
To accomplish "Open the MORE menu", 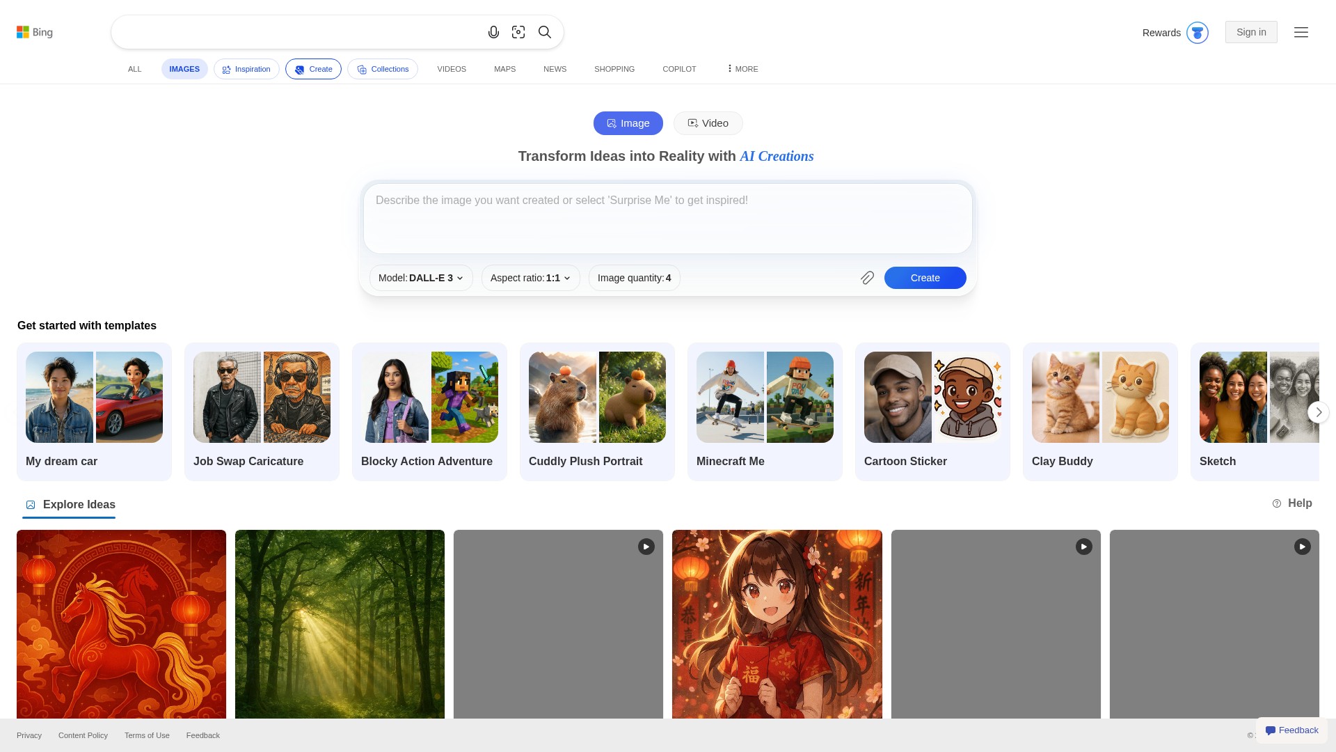I will [x=742, y=69].
